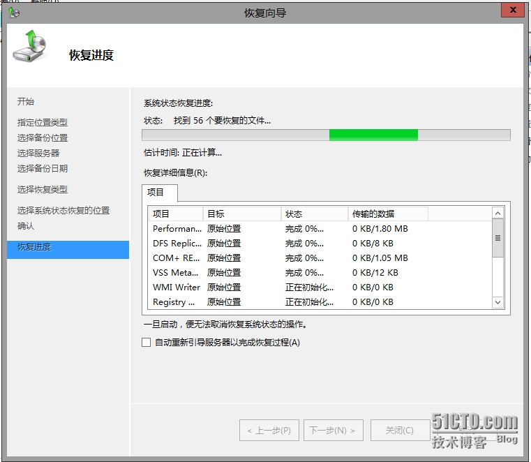Sort by the 状态 column header
The width and height of the screenshot is (531, 462).
click(315, 214)
